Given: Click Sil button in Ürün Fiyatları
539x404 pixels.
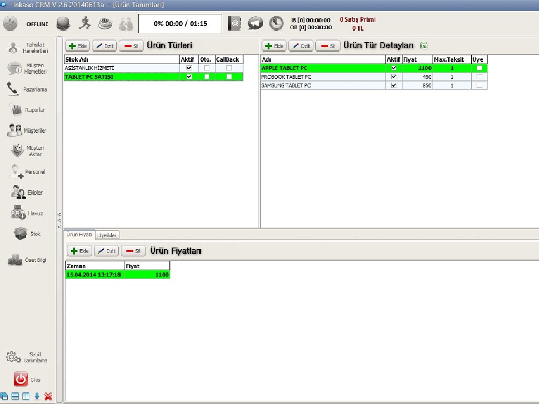Looking at the screenshot, I should [133, 251].
